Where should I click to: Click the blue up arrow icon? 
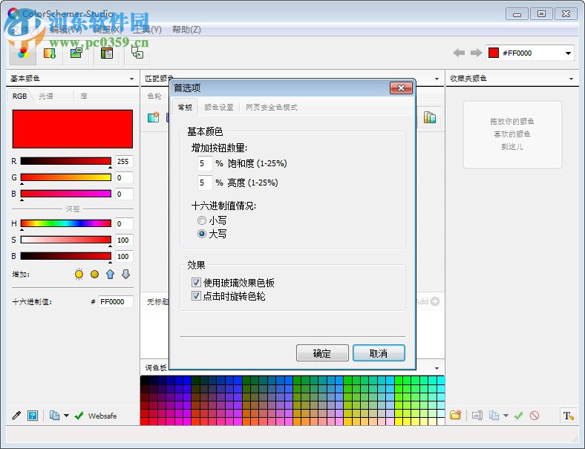pos(110,275)
